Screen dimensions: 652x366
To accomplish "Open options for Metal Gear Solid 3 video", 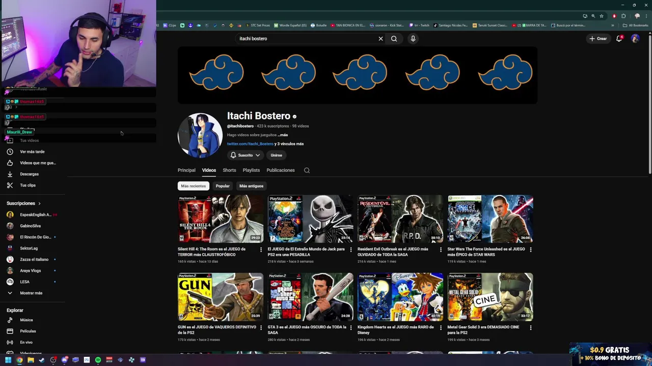I will pos(530,328).
